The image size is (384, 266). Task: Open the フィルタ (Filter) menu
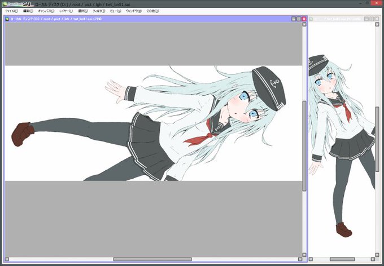pos(99,11)
